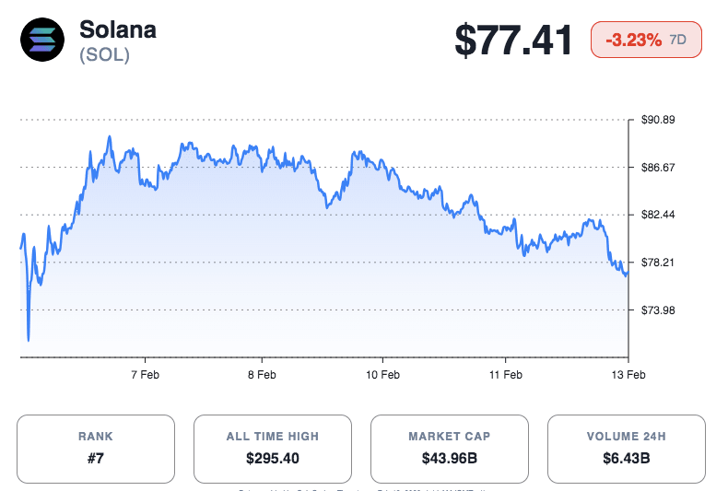728x491 pixels.
Task: Click the $90.89 price axis label
Action: pyautogui.click(x=659, y=120)
